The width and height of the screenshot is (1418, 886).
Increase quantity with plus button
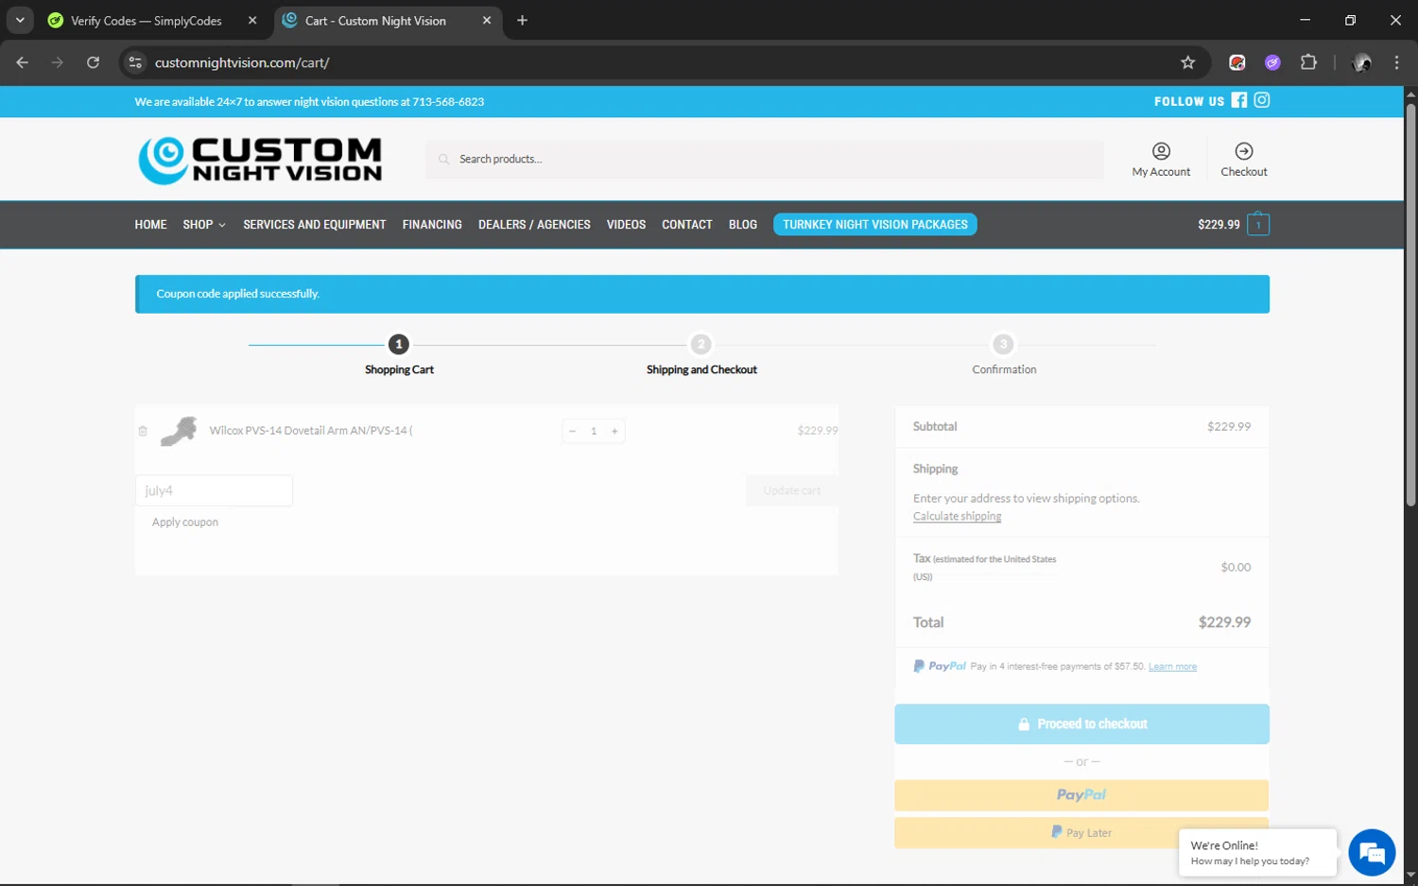(614, 432)
